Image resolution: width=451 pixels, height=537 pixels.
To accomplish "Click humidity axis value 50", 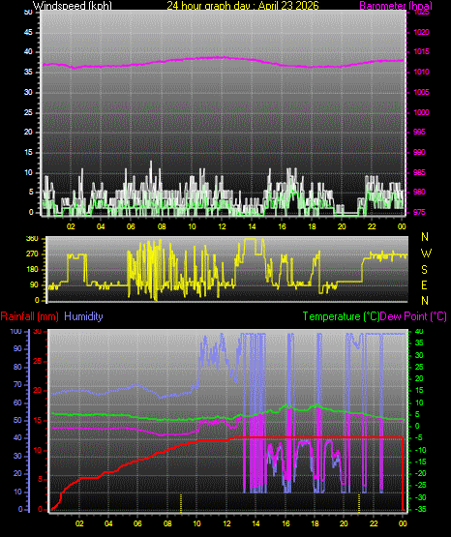I will pos(17,420).
